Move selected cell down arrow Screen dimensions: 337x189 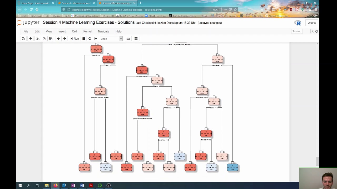click(65, 39)
